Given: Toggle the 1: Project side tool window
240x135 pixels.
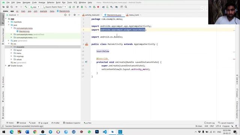Looking at the screenshot, I should click(x=3, y=19).
